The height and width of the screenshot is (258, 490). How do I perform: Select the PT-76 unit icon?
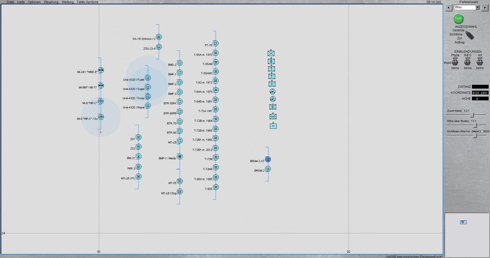216,43
